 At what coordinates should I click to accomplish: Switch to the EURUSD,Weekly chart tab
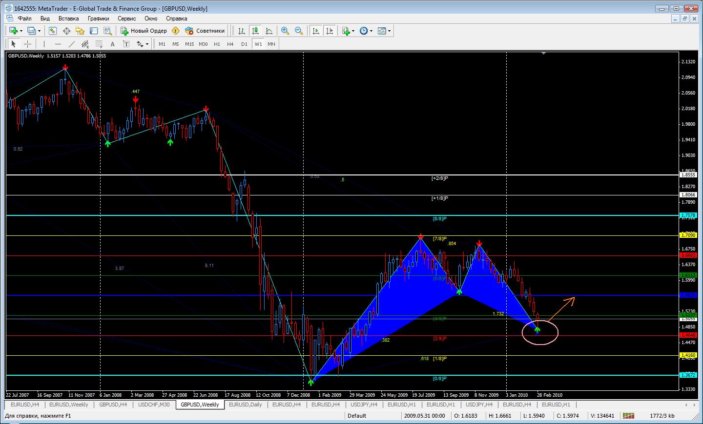69,405
